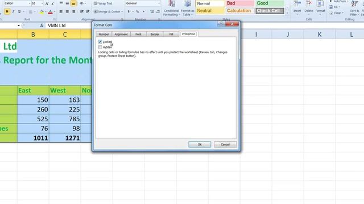Apply the Check Cell style

[270, 11]
